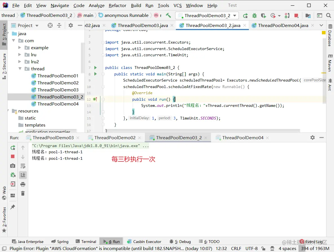Dump threads using the camera icon
The image size is (334, 252).
point(13,166)
